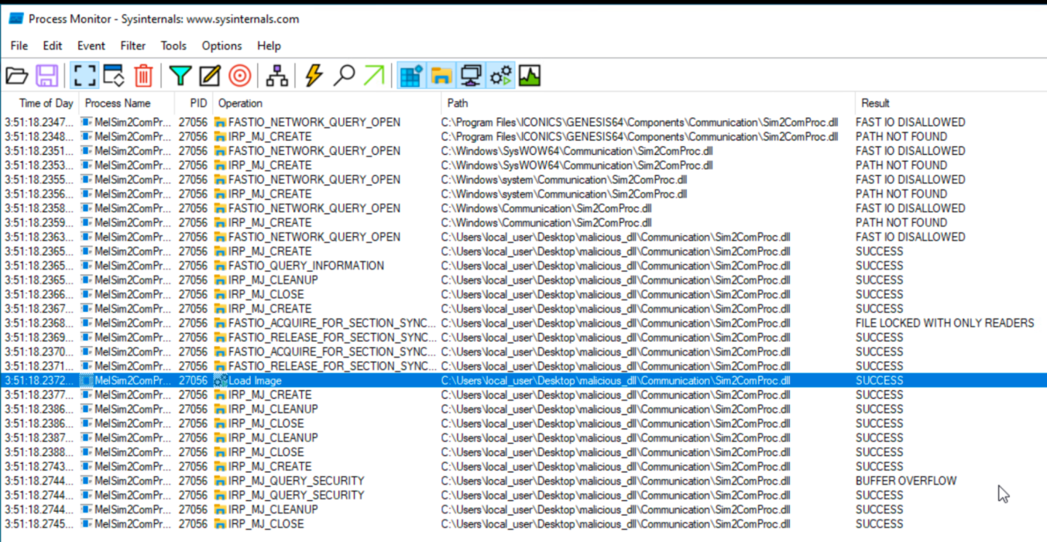1047x542 pixels.
Task: Include a process using the target crosshair icon
Action: pyautogui.click(x=239, y=75)
